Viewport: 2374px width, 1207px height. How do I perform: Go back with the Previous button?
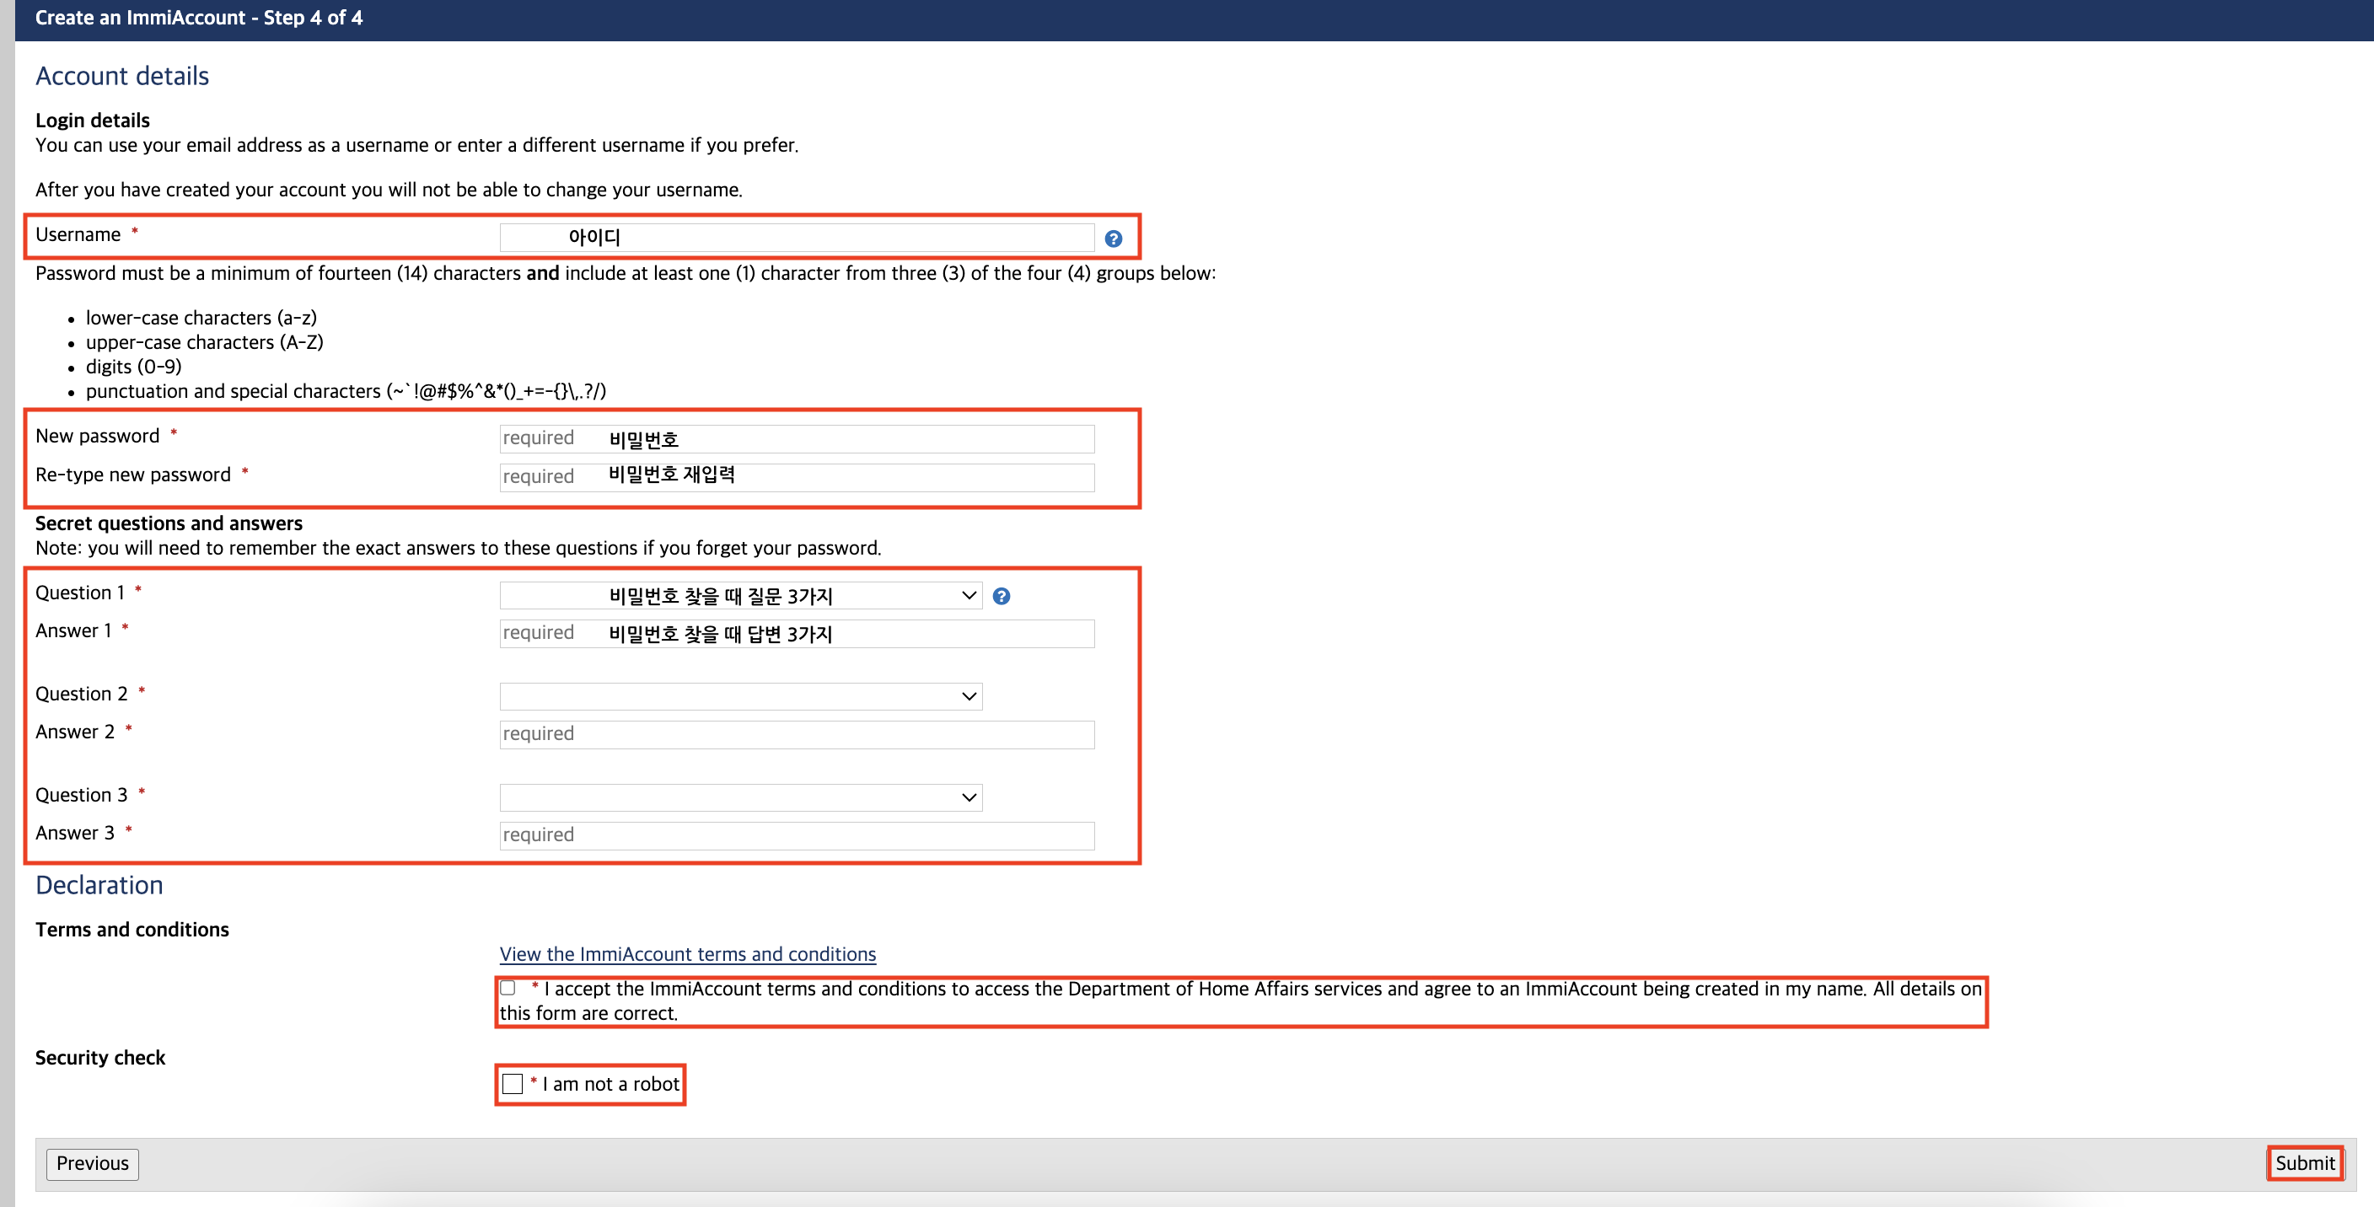92,1164
